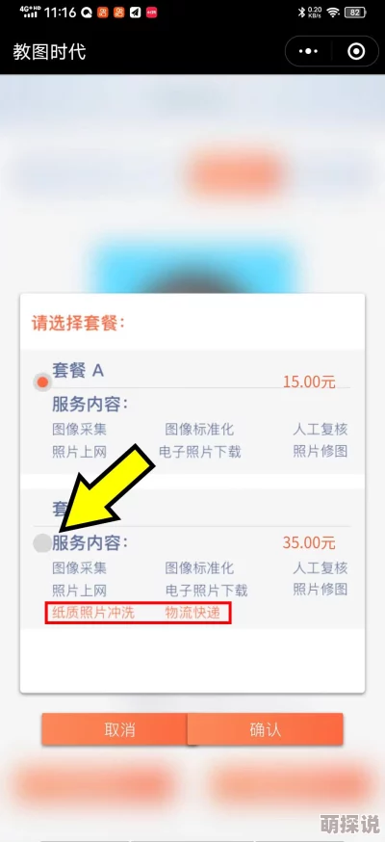The width and height of the screenshot is (385, 842).
Task: Open the mini program three-dot menu
Action: point(308,52)
